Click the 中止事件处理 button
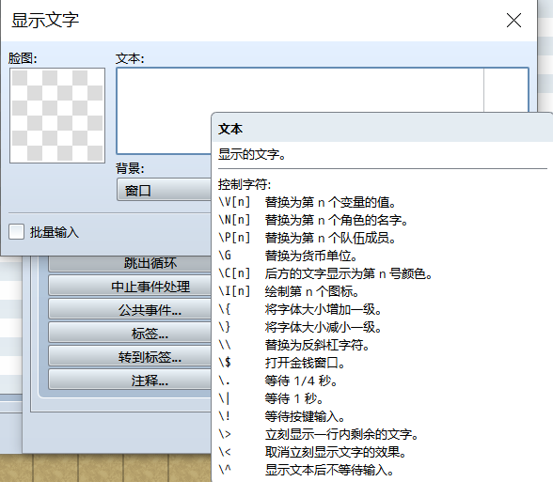The width and height of the screenshot is (553, 482). tap(130, 286)
